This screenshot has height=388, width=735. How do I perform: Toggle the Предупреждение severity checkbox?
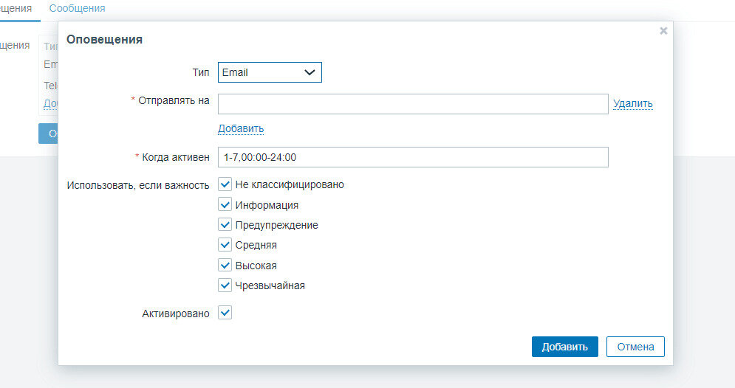[225, 225]
